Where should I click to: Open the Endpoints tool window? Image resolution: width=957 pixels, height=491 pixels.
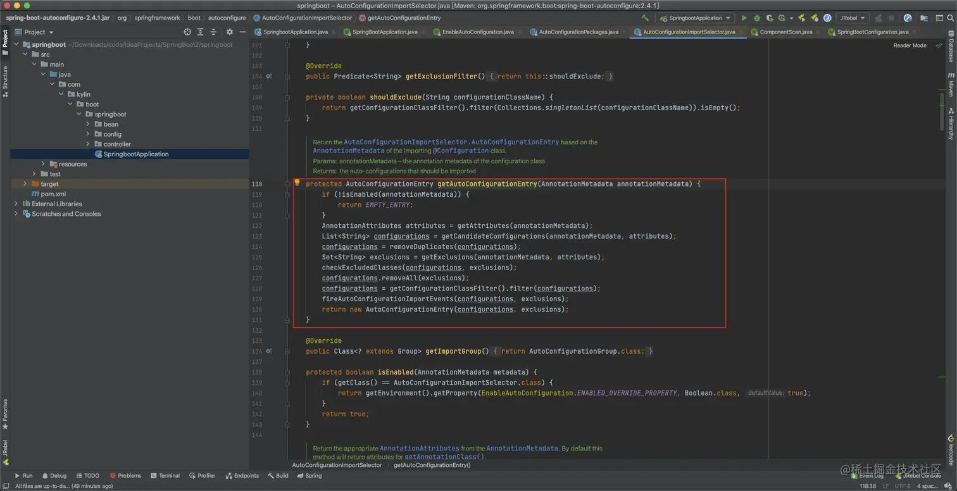pyautogui.click(x=242, y=476)
